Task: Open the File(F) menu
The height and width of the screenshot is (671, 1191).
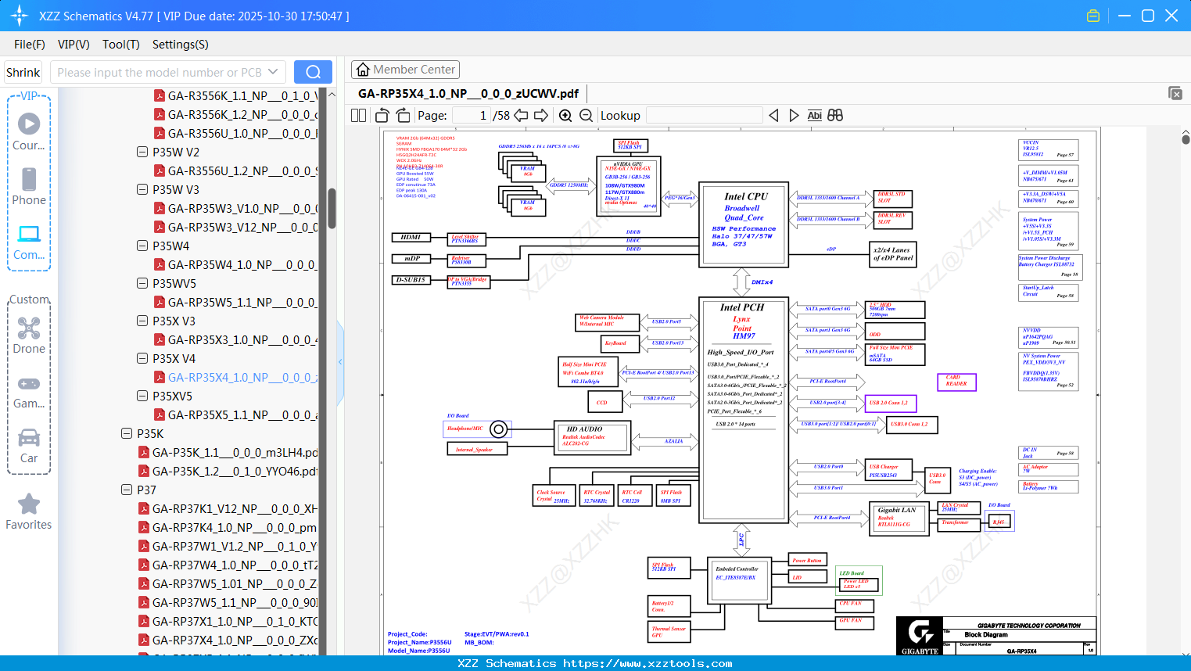Action: (30, 45)
